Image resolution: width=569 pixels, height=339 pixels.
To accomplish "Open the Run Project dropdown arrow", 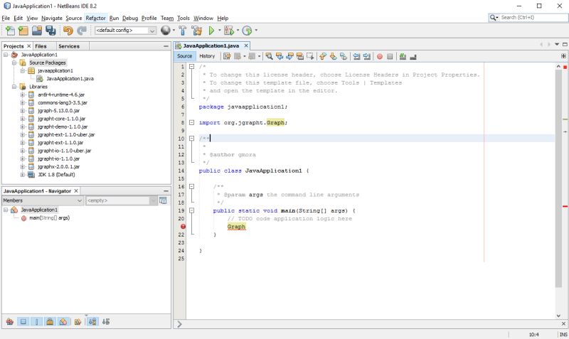I will click(x=220, y=31).
